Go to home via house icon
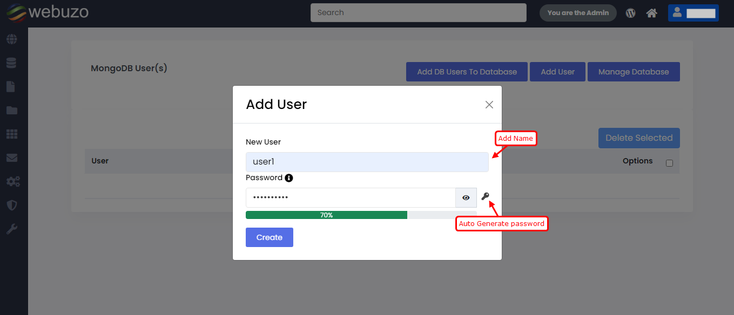Viewport: 734px width, 315px height. click(651, 13)
